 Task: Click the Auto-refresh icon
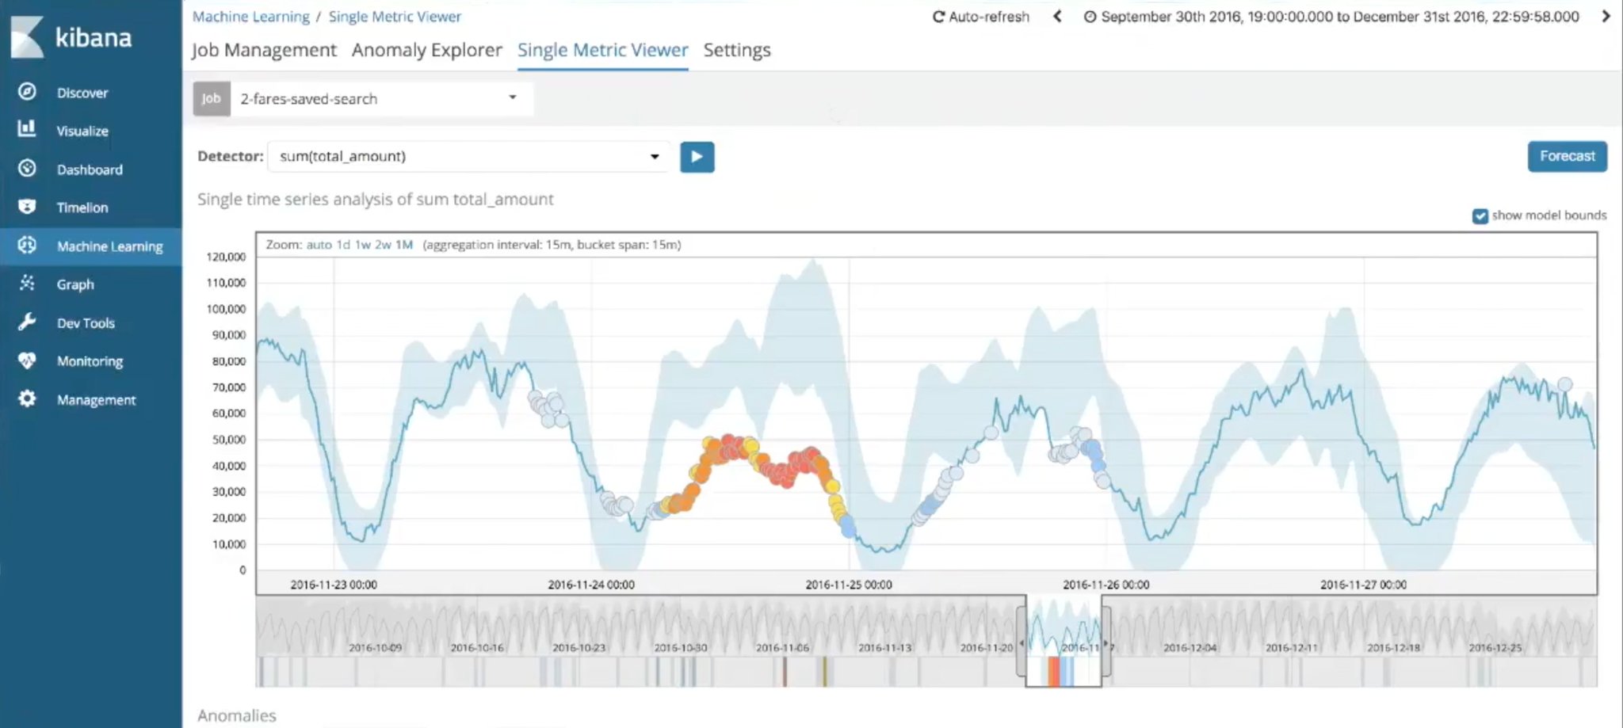point(938,17)
